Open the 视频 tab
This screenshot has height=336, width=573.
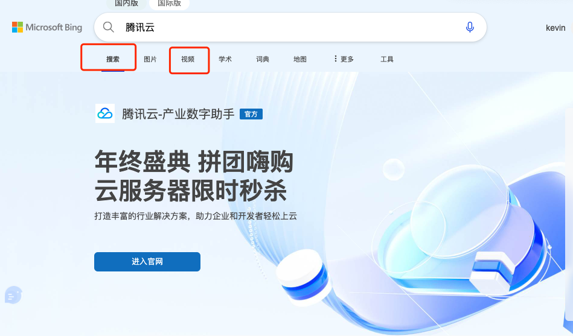(x=188, y=59)
